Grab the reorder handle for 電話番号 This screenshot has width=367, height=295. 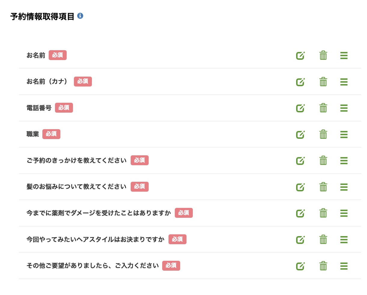tap(344, 108)
